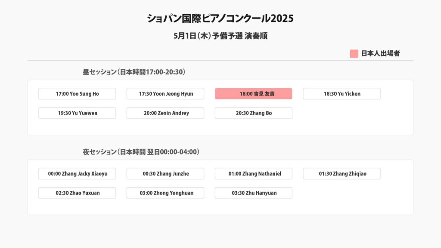
Task: Open the 03:30 Zhu Hanyuan slot
Action: [253, 193]
